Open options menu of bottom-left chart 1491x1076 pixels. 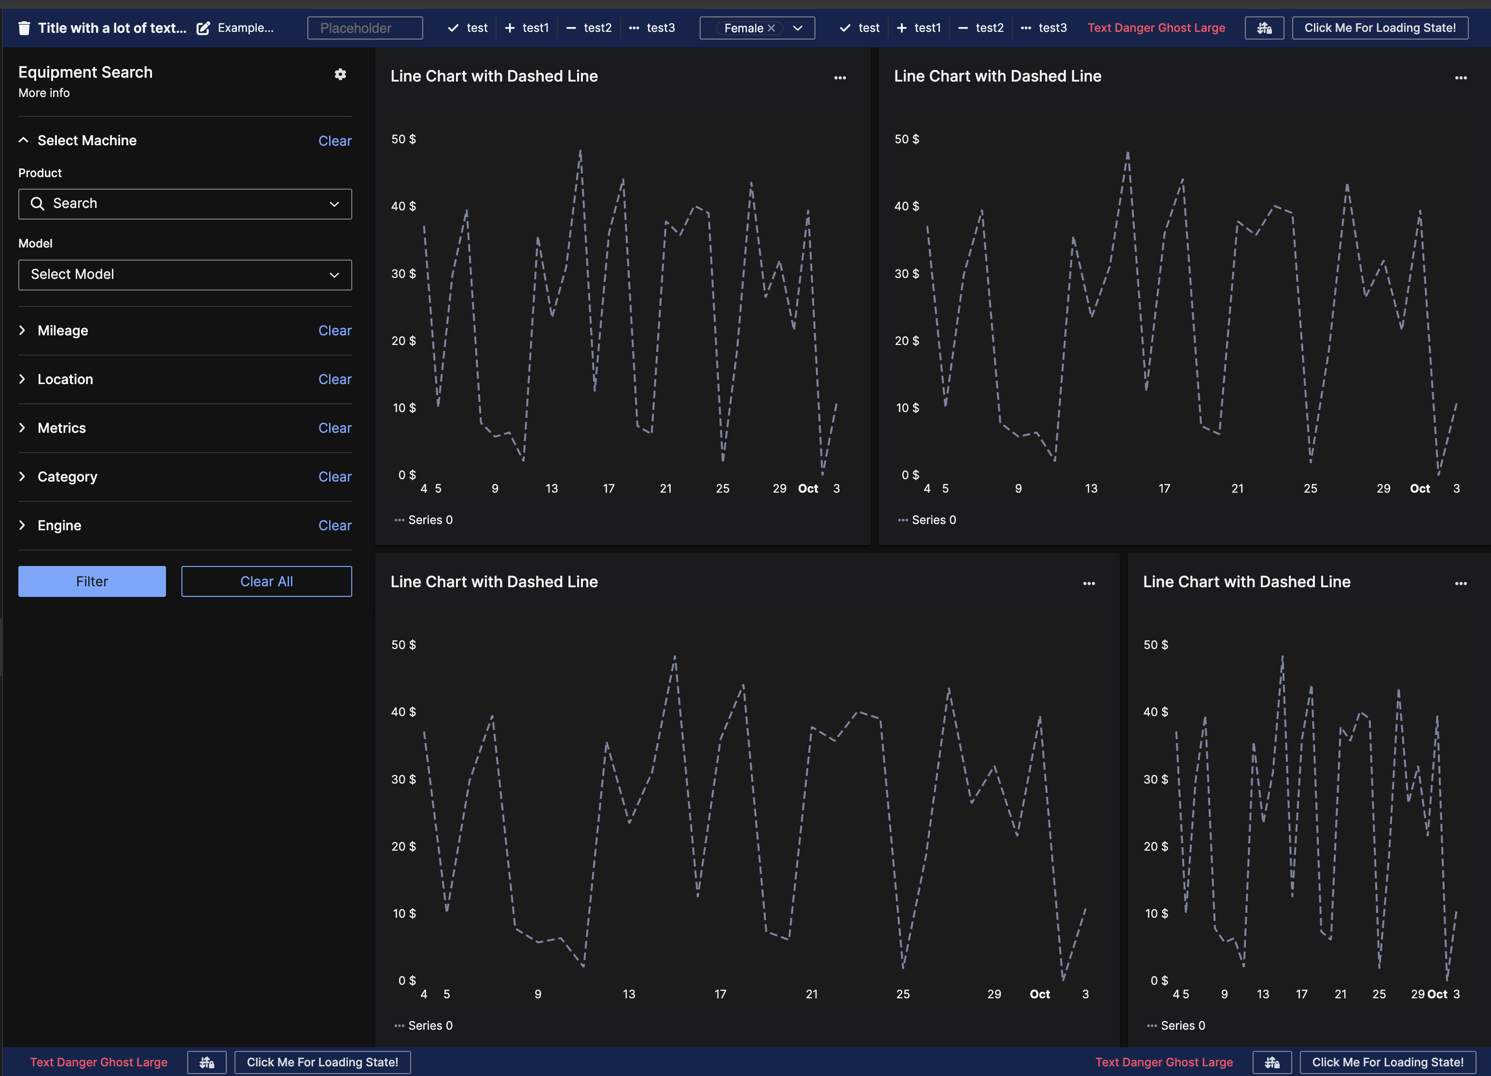[1089, 583]
